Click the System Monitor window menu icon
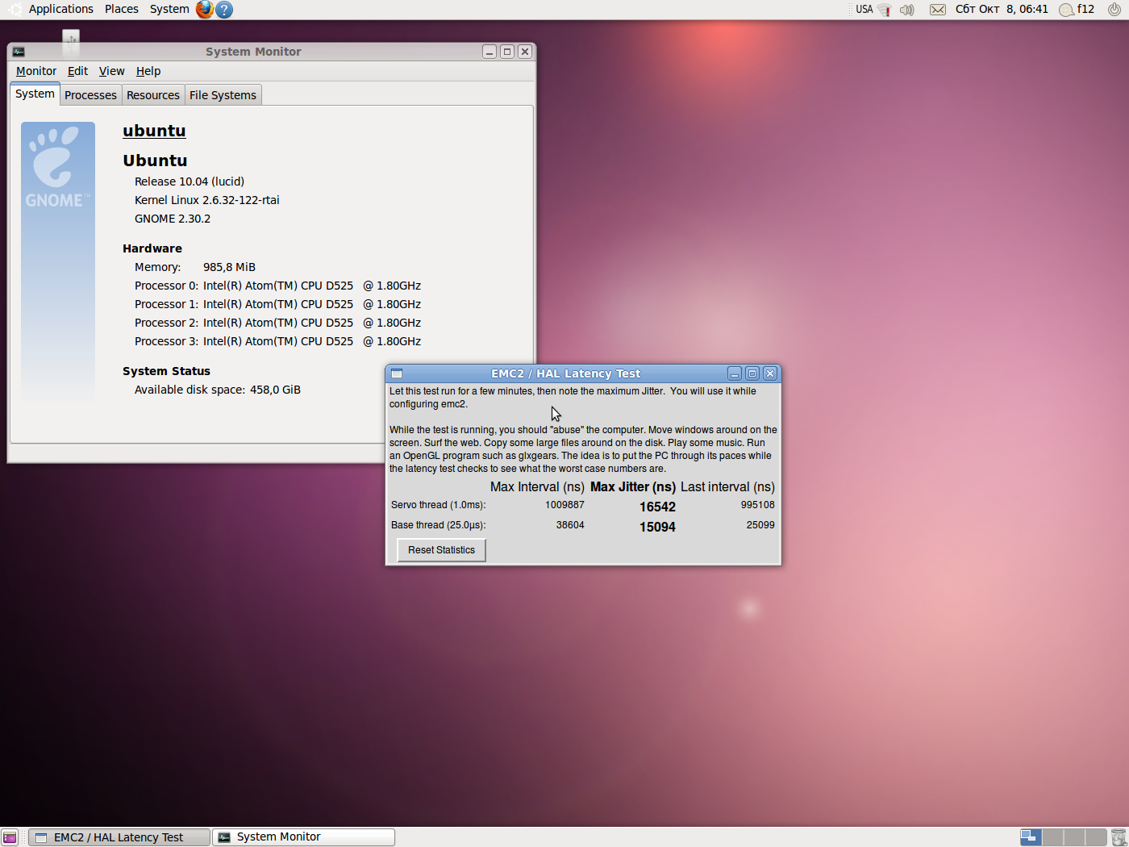Image resolution: width=1129 pixels, height=847 pixels. pyautogui.click(x=19, y=52)
